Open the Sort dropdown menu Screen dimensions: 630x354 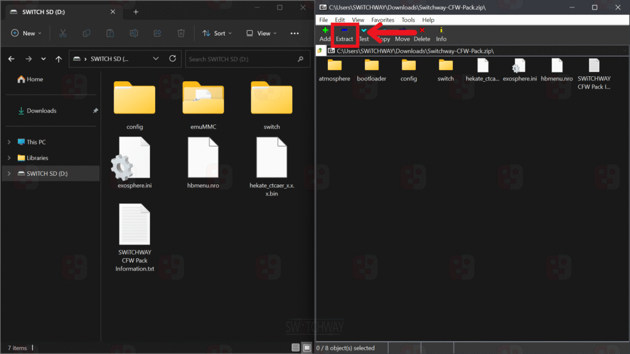pos(217,33)
